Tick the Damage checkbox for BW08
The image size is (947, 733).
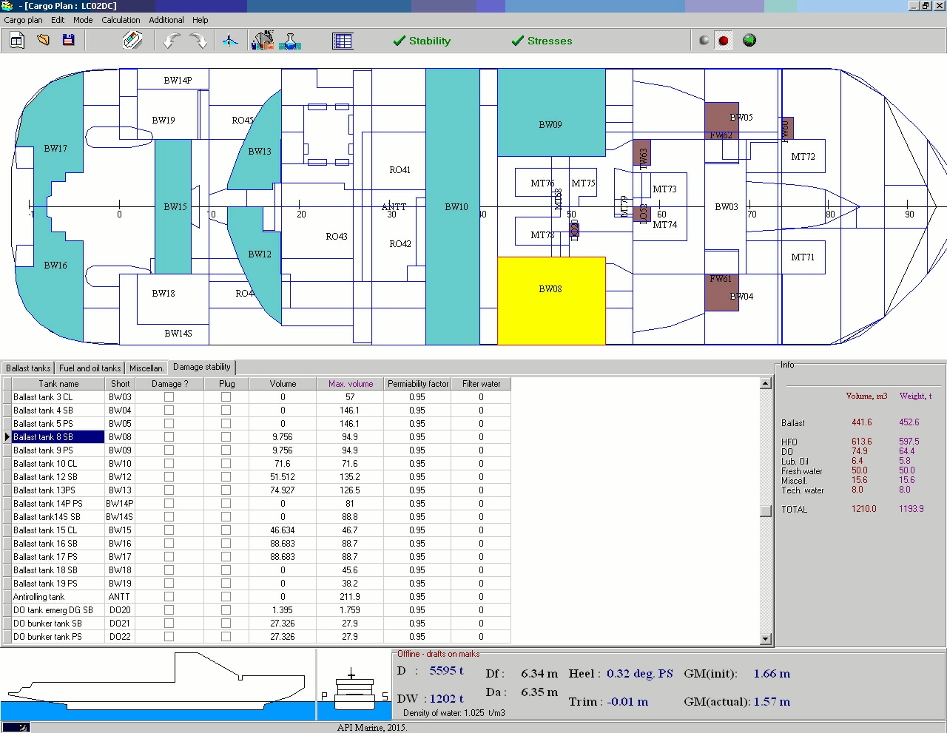169,437
